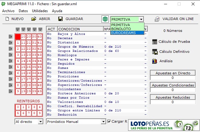Screen dimensions: 200x132
Task: Click the solid red grid cell
Action: [x=18, y=37]
